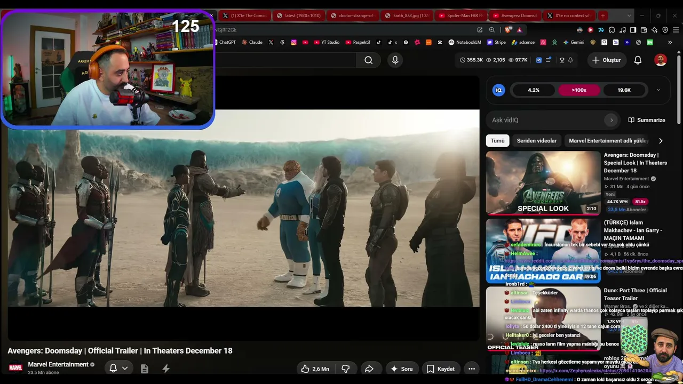
Task: Open the page in new window icon
Action: point(480,30)
